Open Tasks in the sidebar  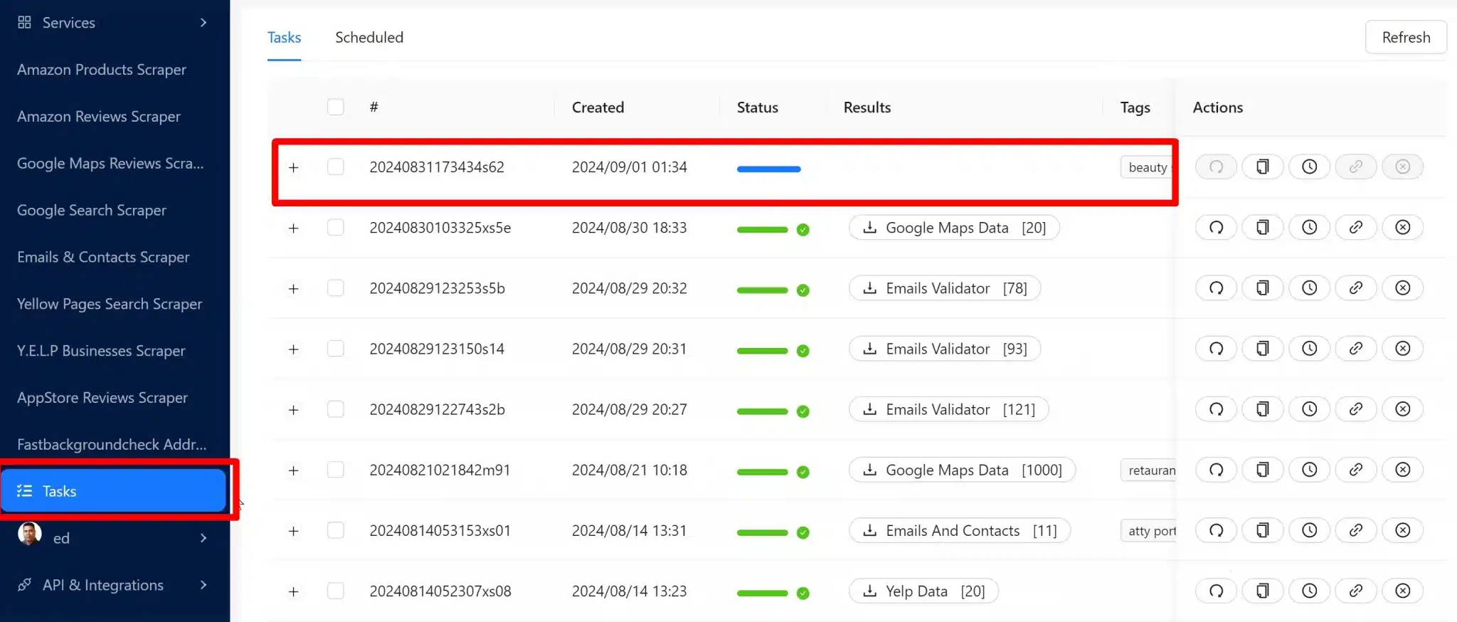(x=114, y=491)
